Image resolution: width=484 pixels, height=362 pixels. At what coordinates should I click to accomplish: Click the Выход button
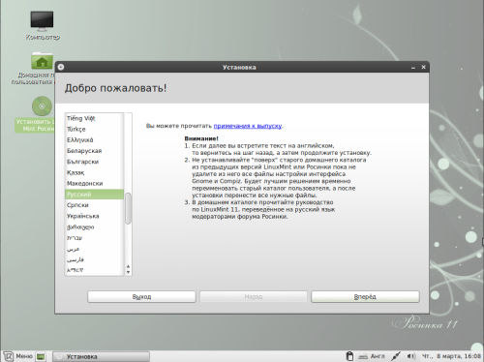(141, 296)
